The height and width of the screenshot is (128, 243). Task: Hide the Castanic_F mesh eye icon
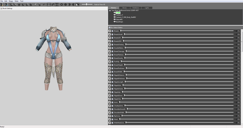pos(114,15)
